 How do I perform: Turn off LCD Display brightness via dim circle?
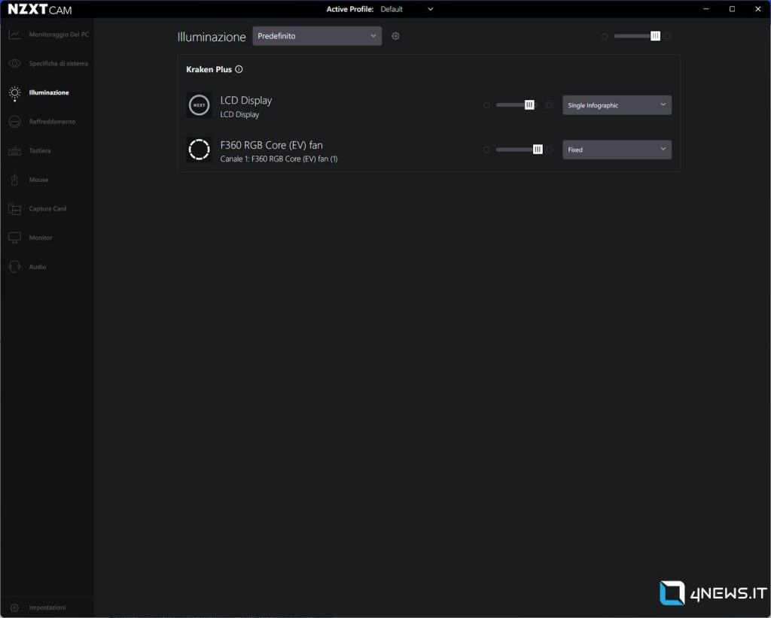coord(486,105)
